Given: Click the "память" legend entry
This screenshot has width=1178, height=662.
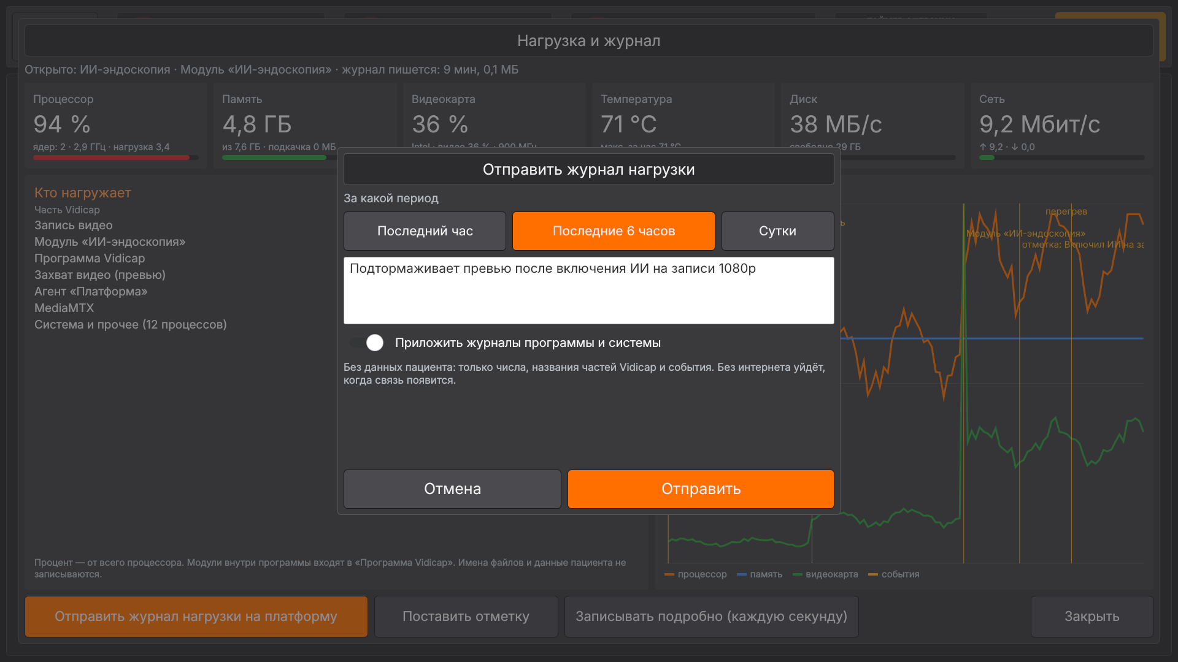Looking at the screenshot, I should (760, 574).
